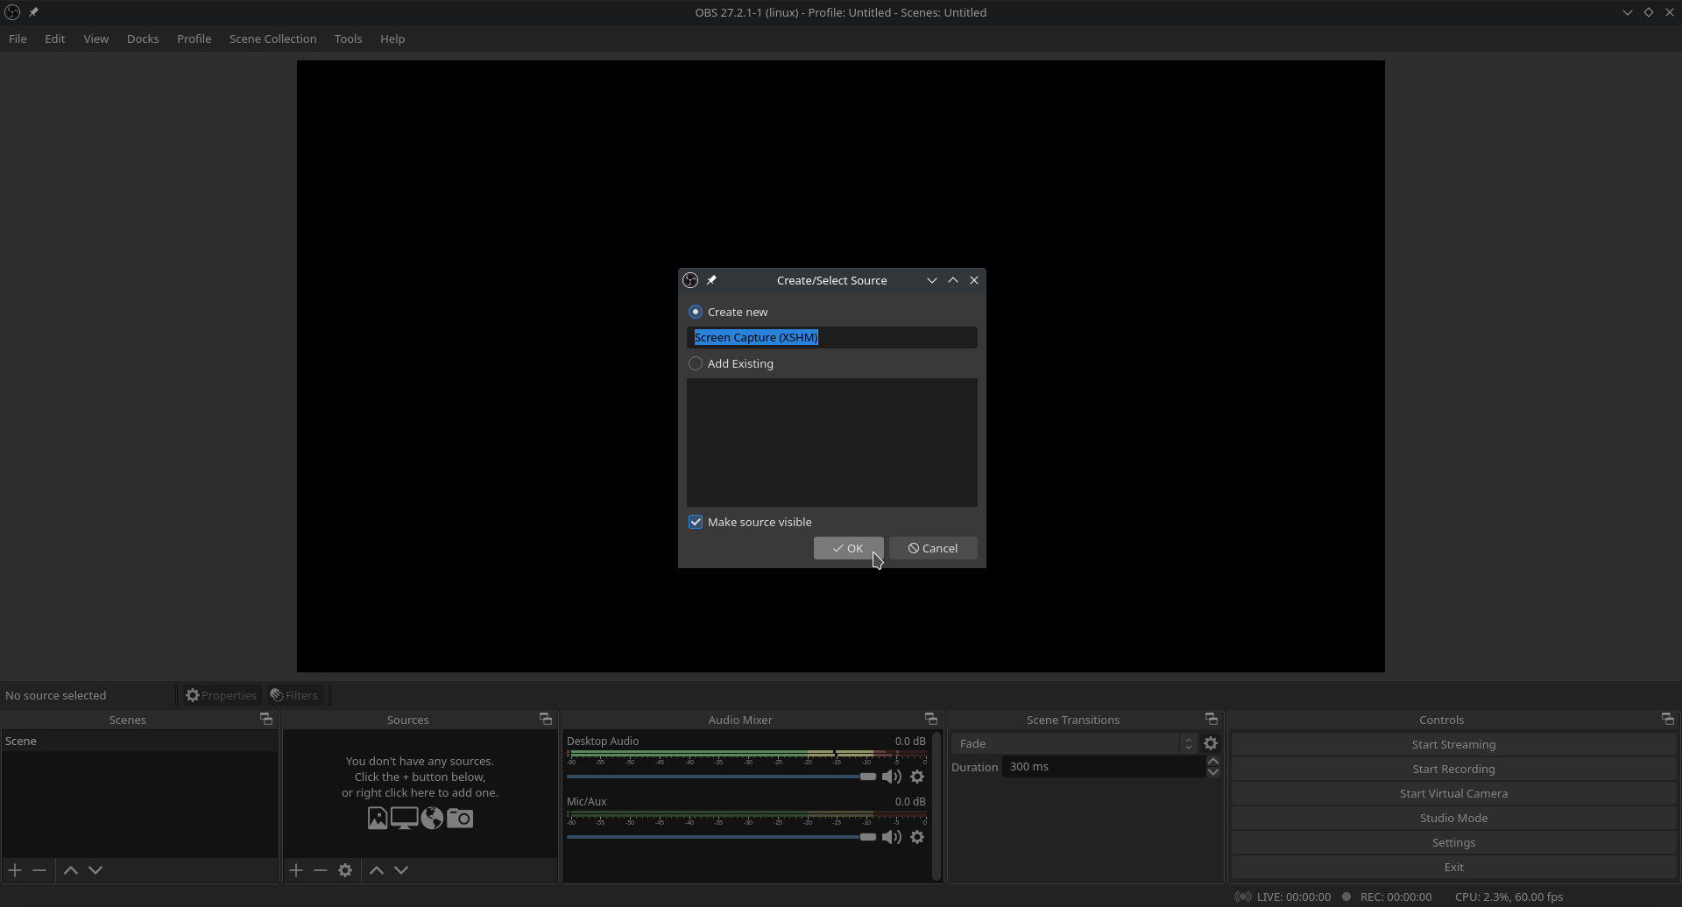Pop out the Scene Transitions dock
This screenshot has width=1682, height=907.
pyautogui.click(x=1212, y=720)
